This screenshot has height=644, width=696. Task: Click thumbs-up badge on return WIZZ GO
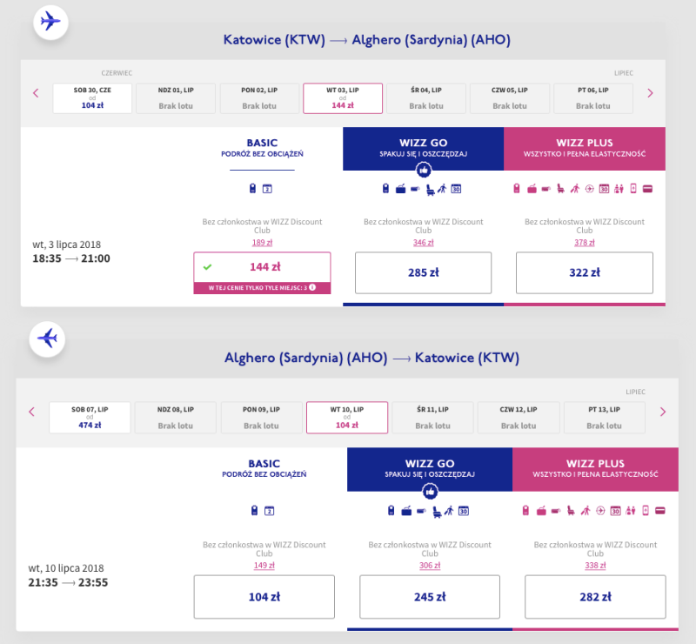(x=429, y=490)
